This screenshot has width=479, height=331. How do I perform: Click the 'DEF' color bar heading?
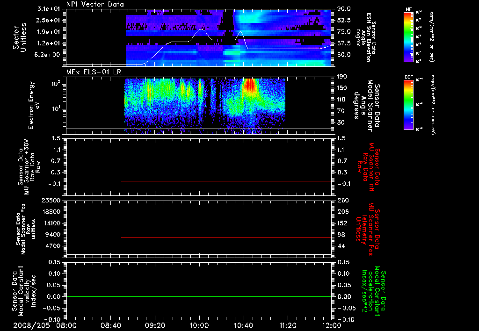tap(409, 77)
